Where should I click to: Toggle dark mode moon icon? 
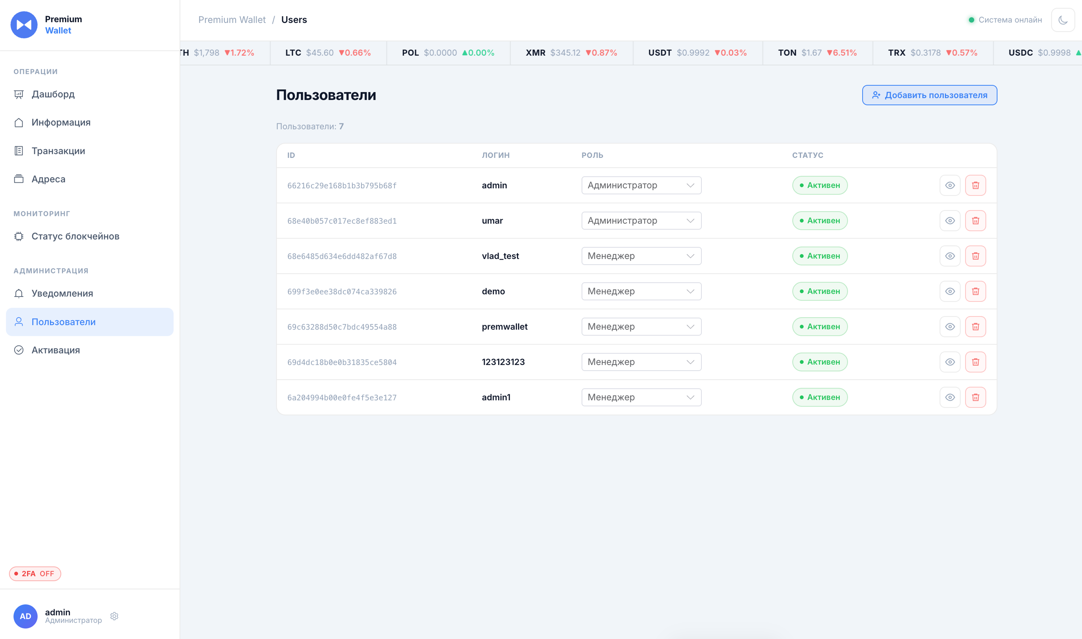click(x=1062, y=20)
